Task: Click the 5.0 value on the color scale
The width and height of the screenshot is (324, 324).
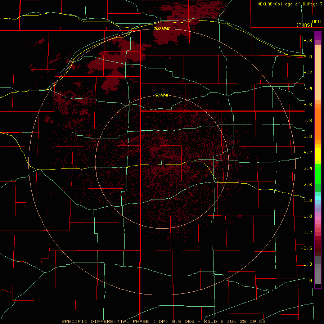Action: [308, 136]
